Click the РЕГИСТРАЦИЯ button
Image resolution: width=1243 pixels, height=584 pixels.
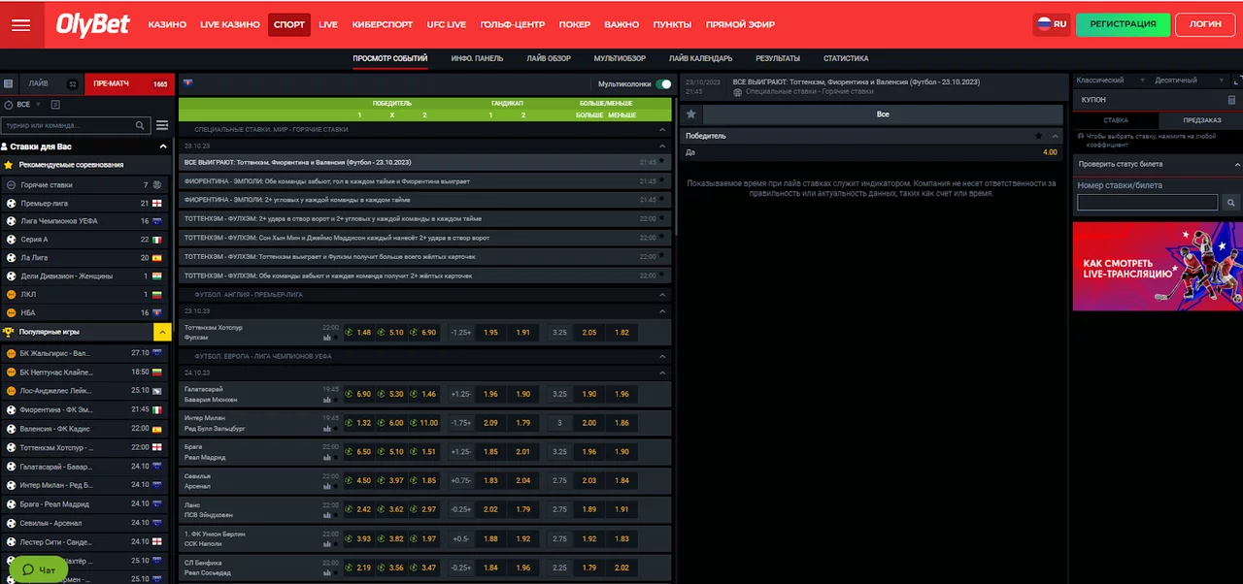[1123, 24]
